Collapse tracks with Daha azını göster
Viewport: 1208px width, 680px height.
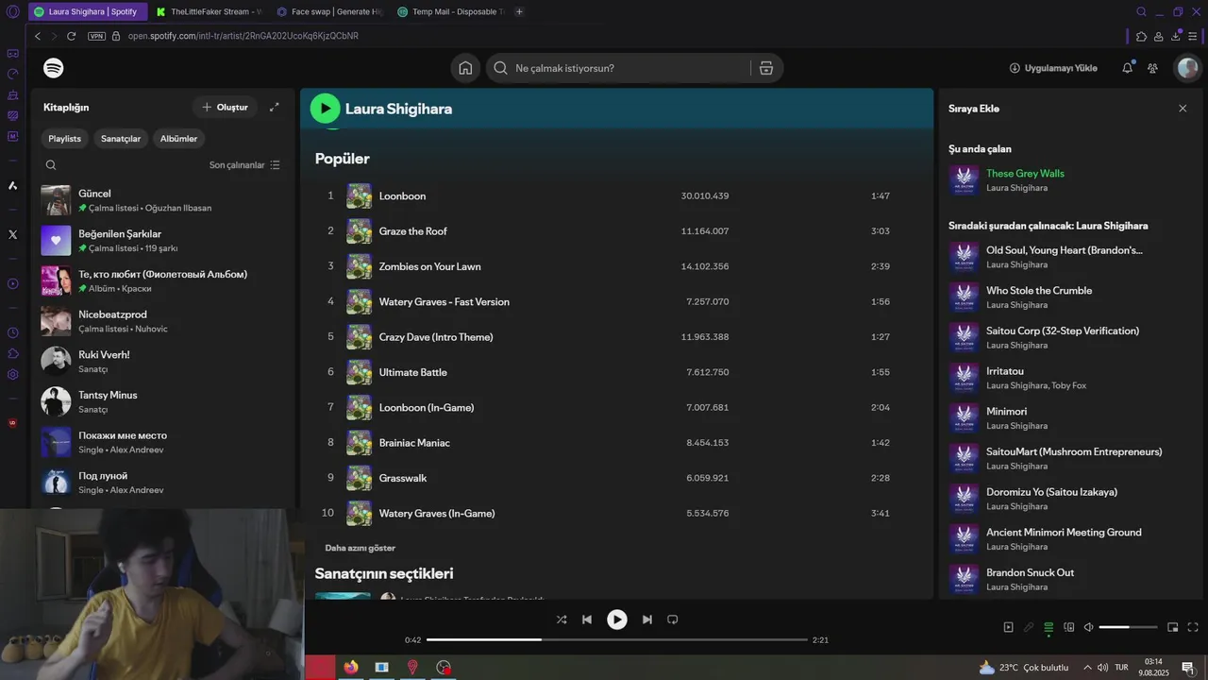click(x=360, y=548)
